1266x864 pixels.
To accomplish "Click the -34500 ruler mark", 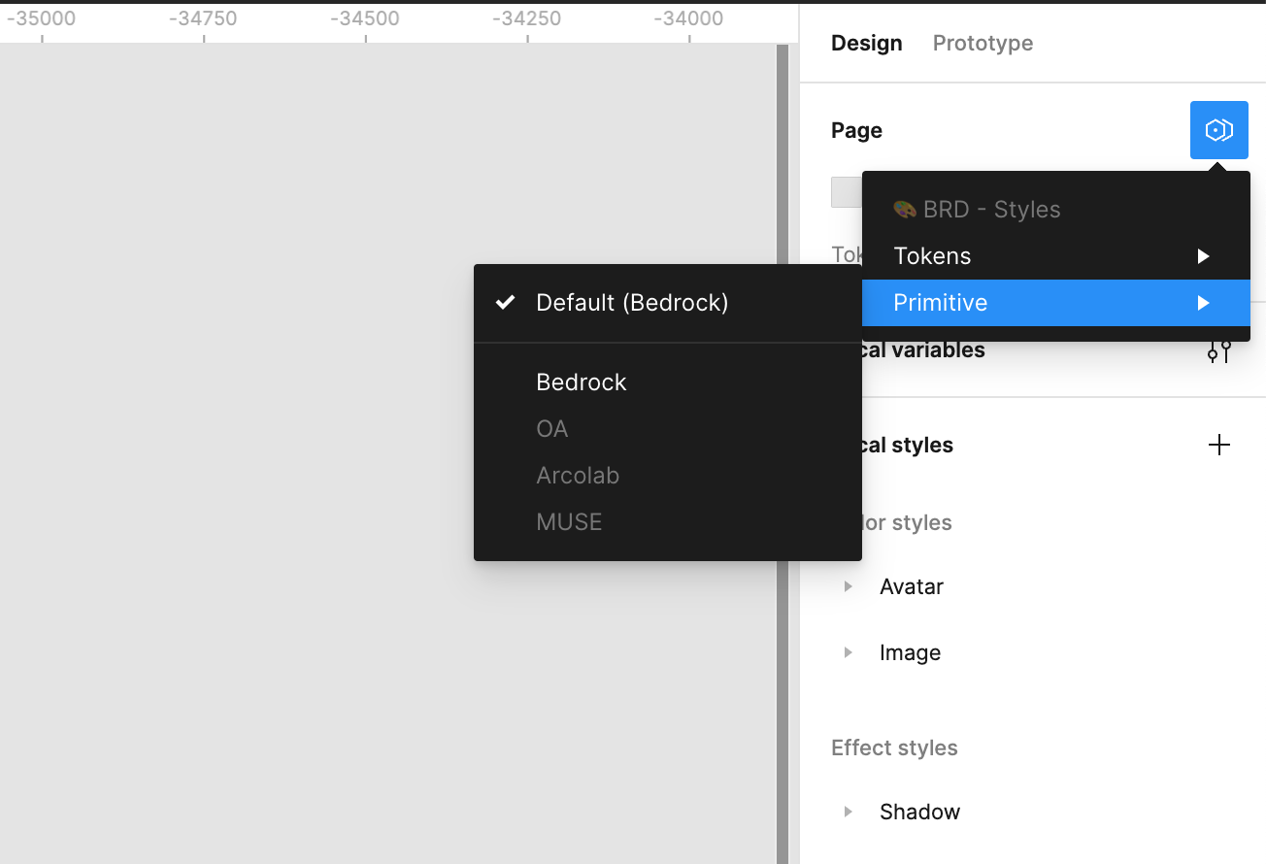I will [365, 18].
